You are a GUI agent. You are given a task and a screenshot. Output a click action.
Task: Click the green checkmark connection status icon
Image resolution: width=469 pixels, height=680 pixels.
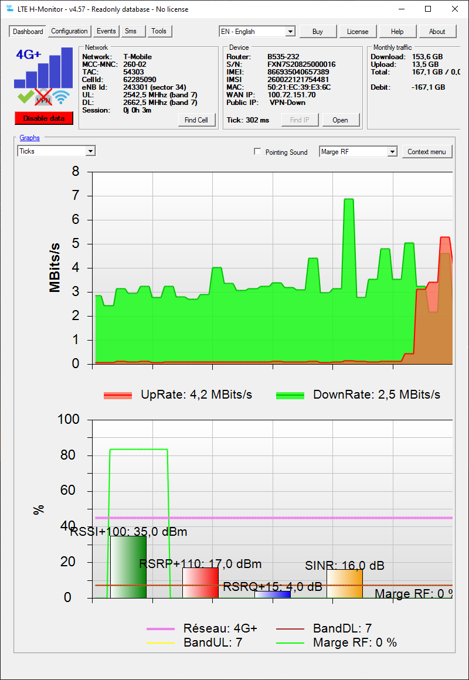pos(25,97)
